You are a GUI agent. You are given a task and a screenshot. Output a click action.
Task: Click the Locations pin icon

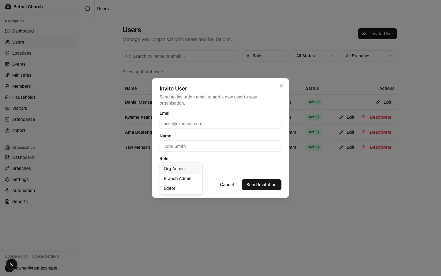7,53
